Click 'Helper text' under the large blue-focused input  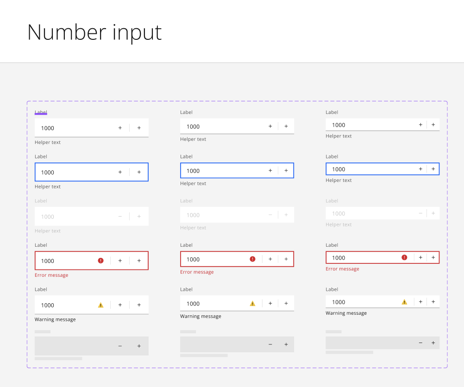(48, 187)
